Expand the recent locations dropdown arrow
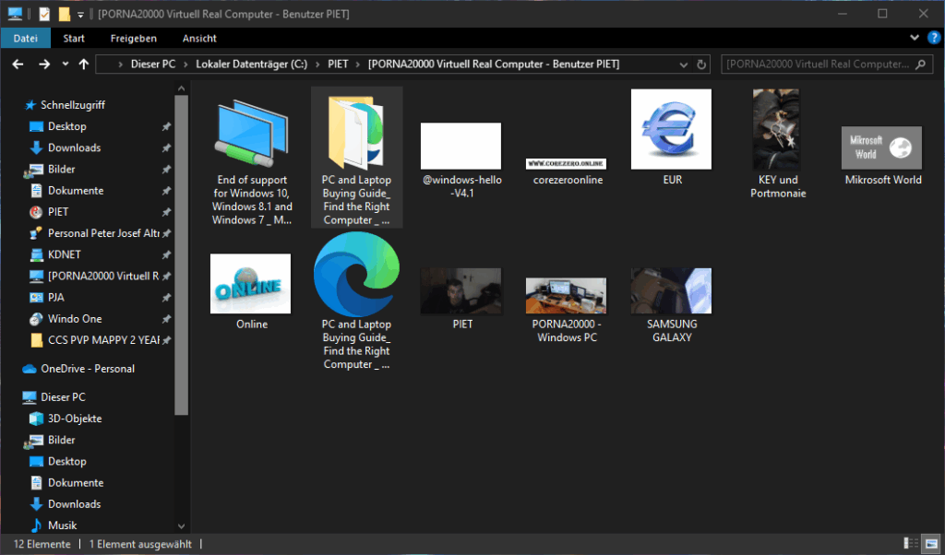Screen dimensions: 945x555 pos(65,65)
